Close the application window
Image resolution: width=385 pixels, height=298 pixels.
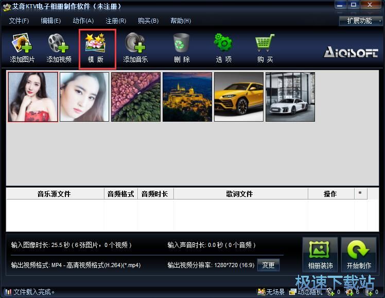(x=371, y=5)
